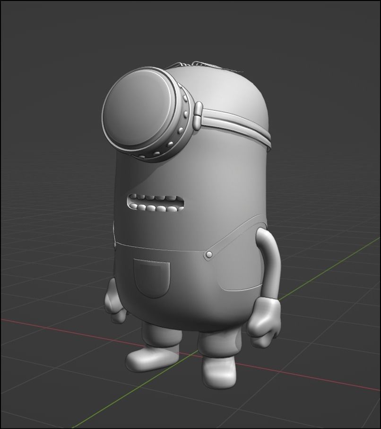Image resolution: width=381 pixels, height=429 pixels.
Task: Click the partly hidden hand behind the body
Action: point(114,302)
